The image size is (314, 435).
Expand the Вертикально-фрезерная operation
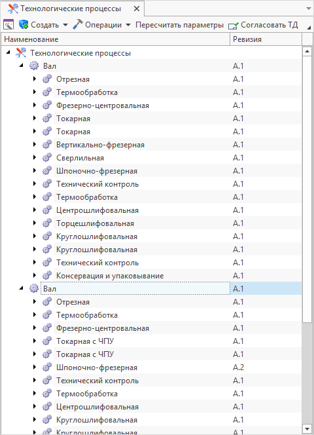point(35,144)
